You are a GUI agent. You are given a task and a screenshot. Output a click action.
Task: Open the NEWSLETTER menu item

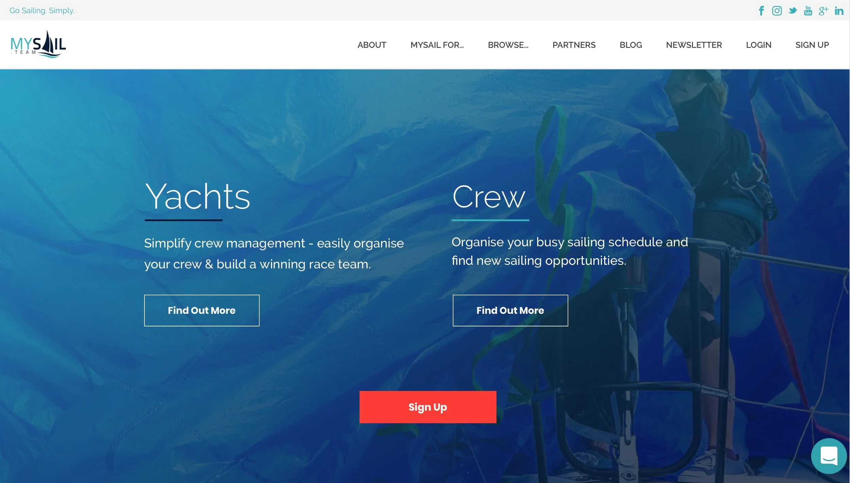point(694,45)
